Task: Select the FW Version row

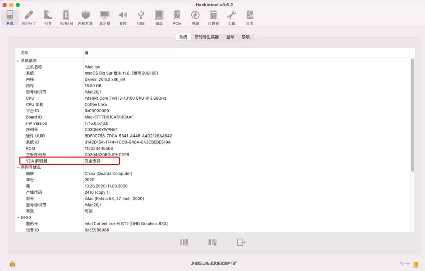Action: tap(213, 123)
